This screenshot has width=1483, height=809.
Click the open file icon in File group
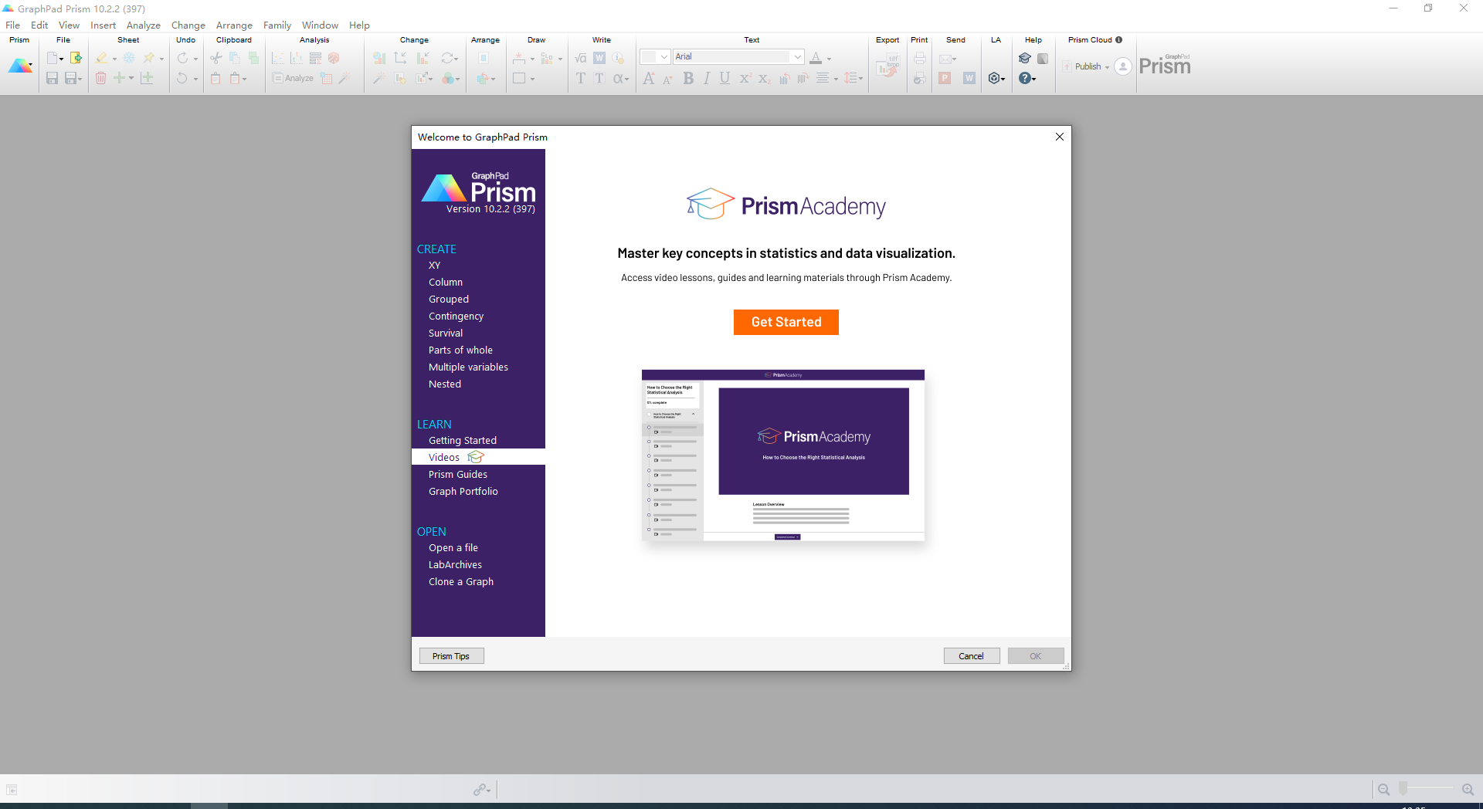(76, 58)
